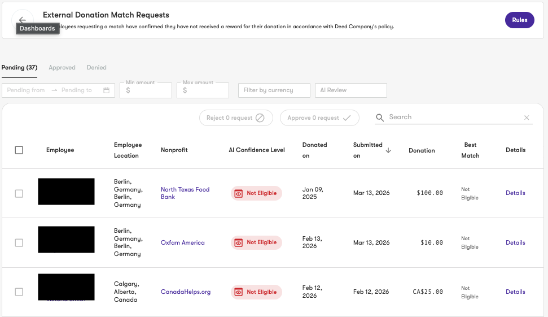Click the AI Confidence Level column header

(257, 150)
